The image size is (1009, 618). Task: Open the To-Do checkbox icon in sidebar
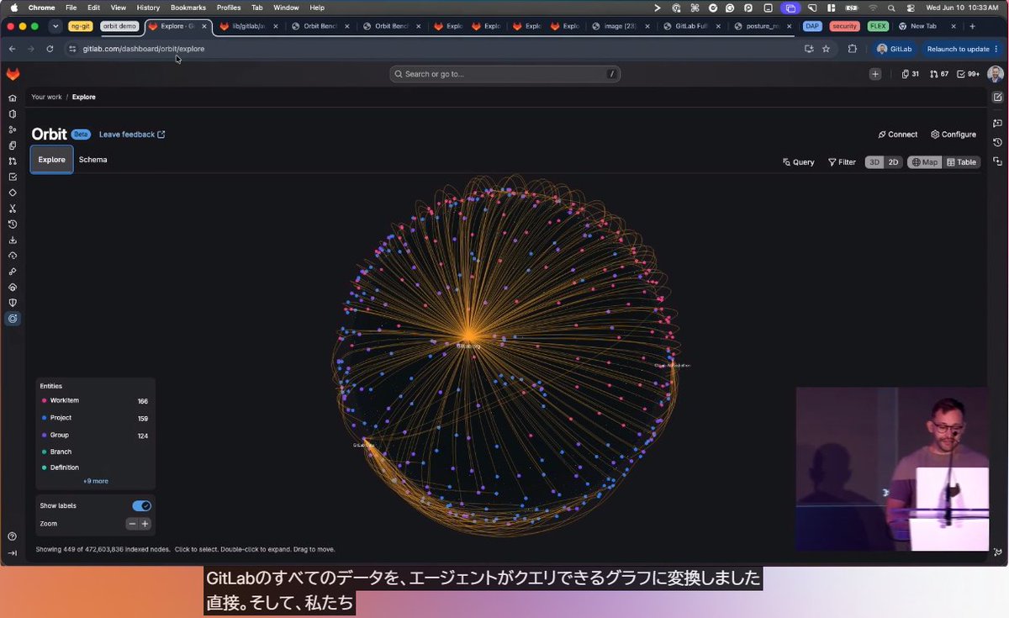point(13,177)
